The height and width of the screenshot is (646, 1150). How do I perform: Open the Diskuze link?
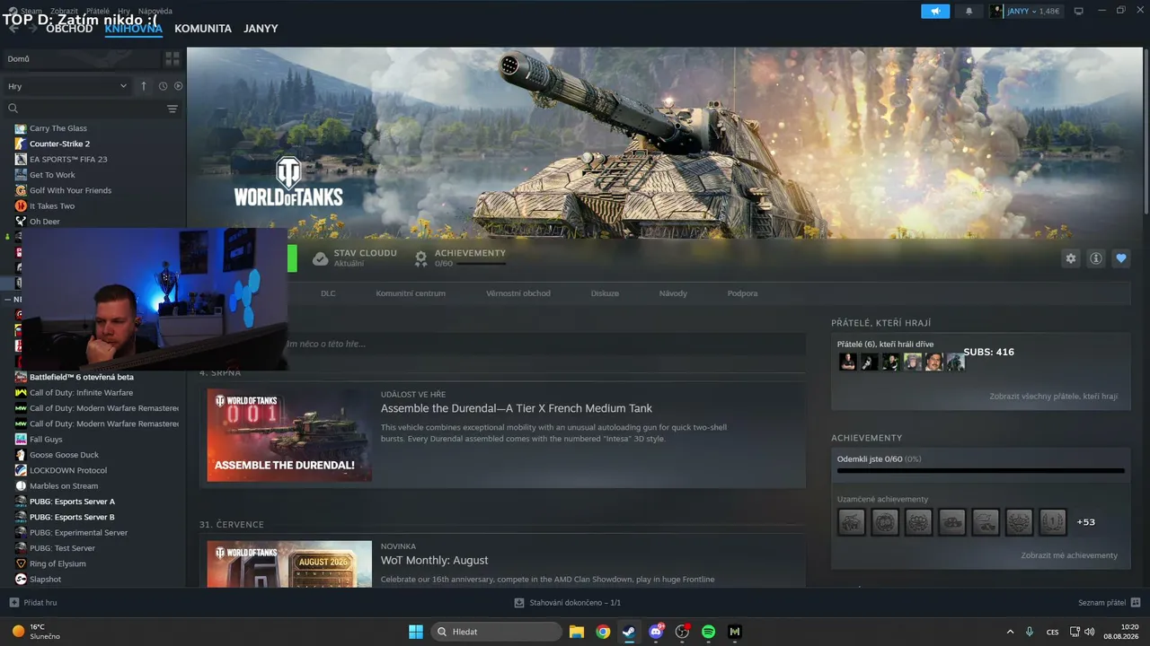tap(605, 293)
